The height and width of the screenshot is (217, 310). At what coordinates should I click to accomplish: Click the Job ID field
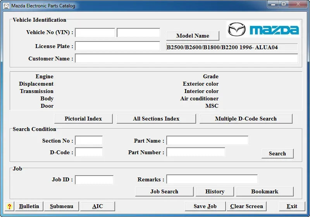[94, 180]
